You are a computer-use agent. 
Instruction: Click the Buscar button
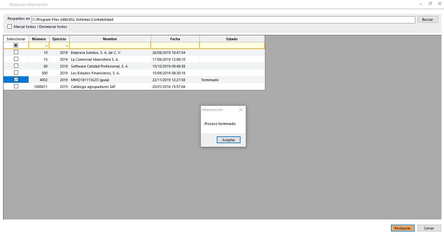[427, 19]
